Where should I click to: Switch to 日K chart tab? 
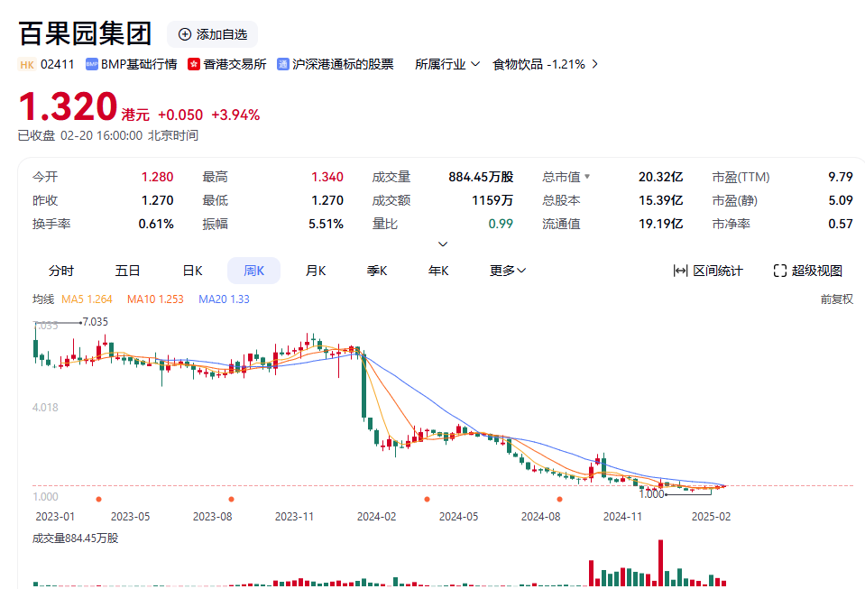tap(192, 271)
